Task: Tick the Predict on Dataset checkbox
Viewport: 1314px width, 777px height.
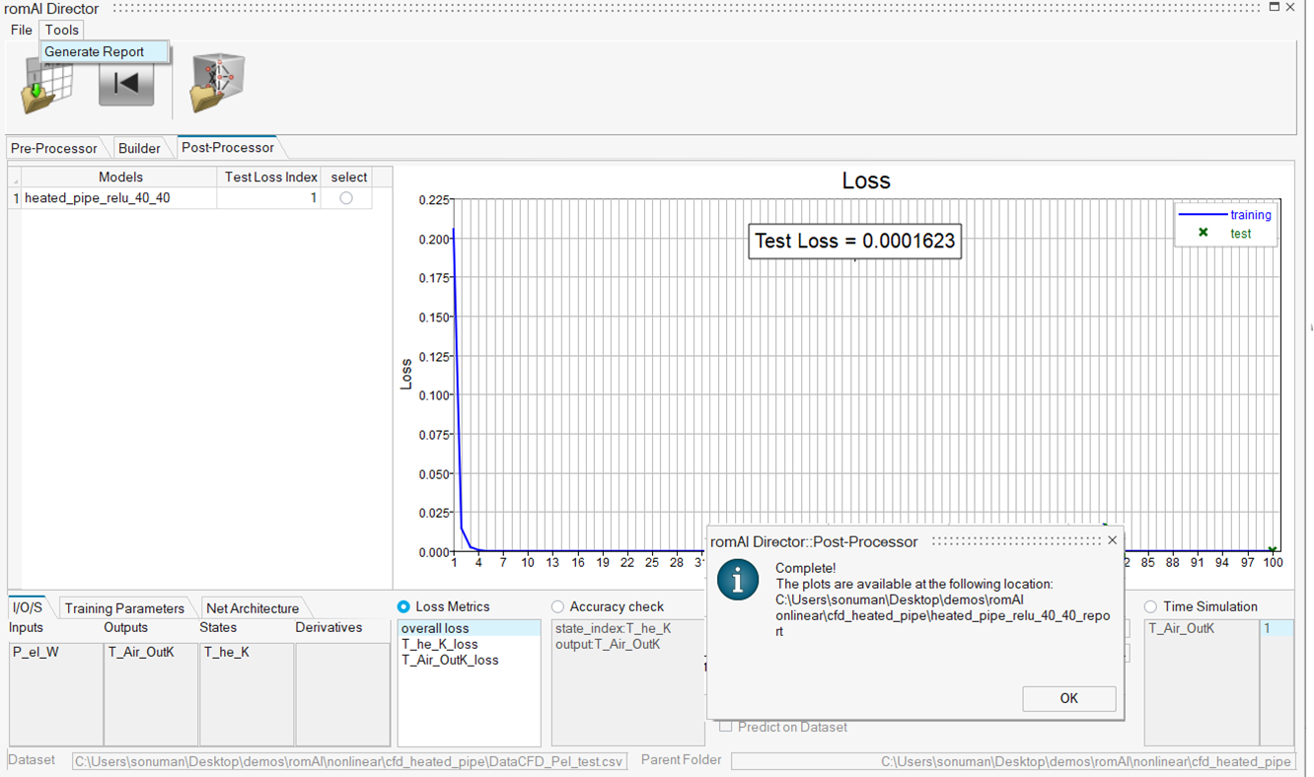Action: (x=726, y=727)
